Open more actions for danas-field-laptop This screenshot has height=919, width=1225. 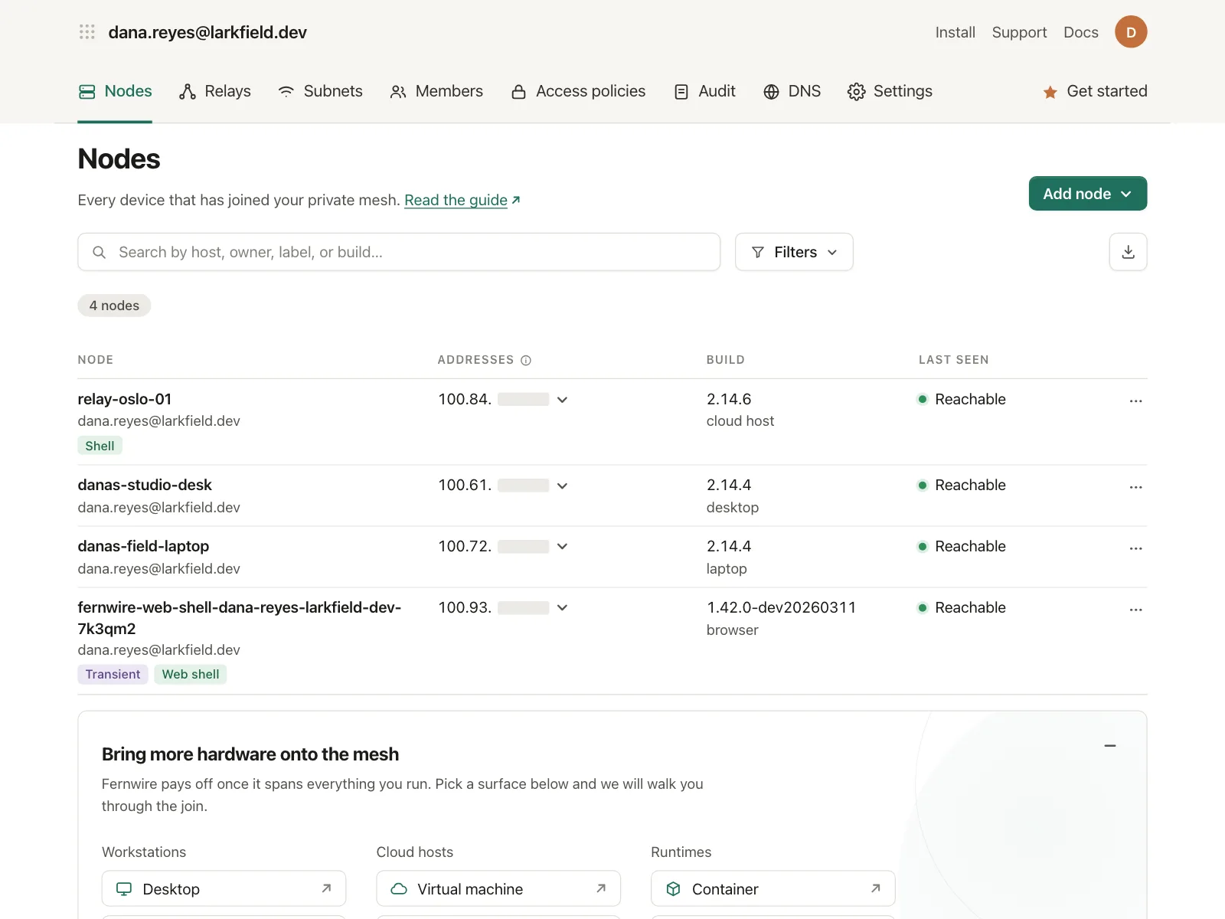point(1135,548)
